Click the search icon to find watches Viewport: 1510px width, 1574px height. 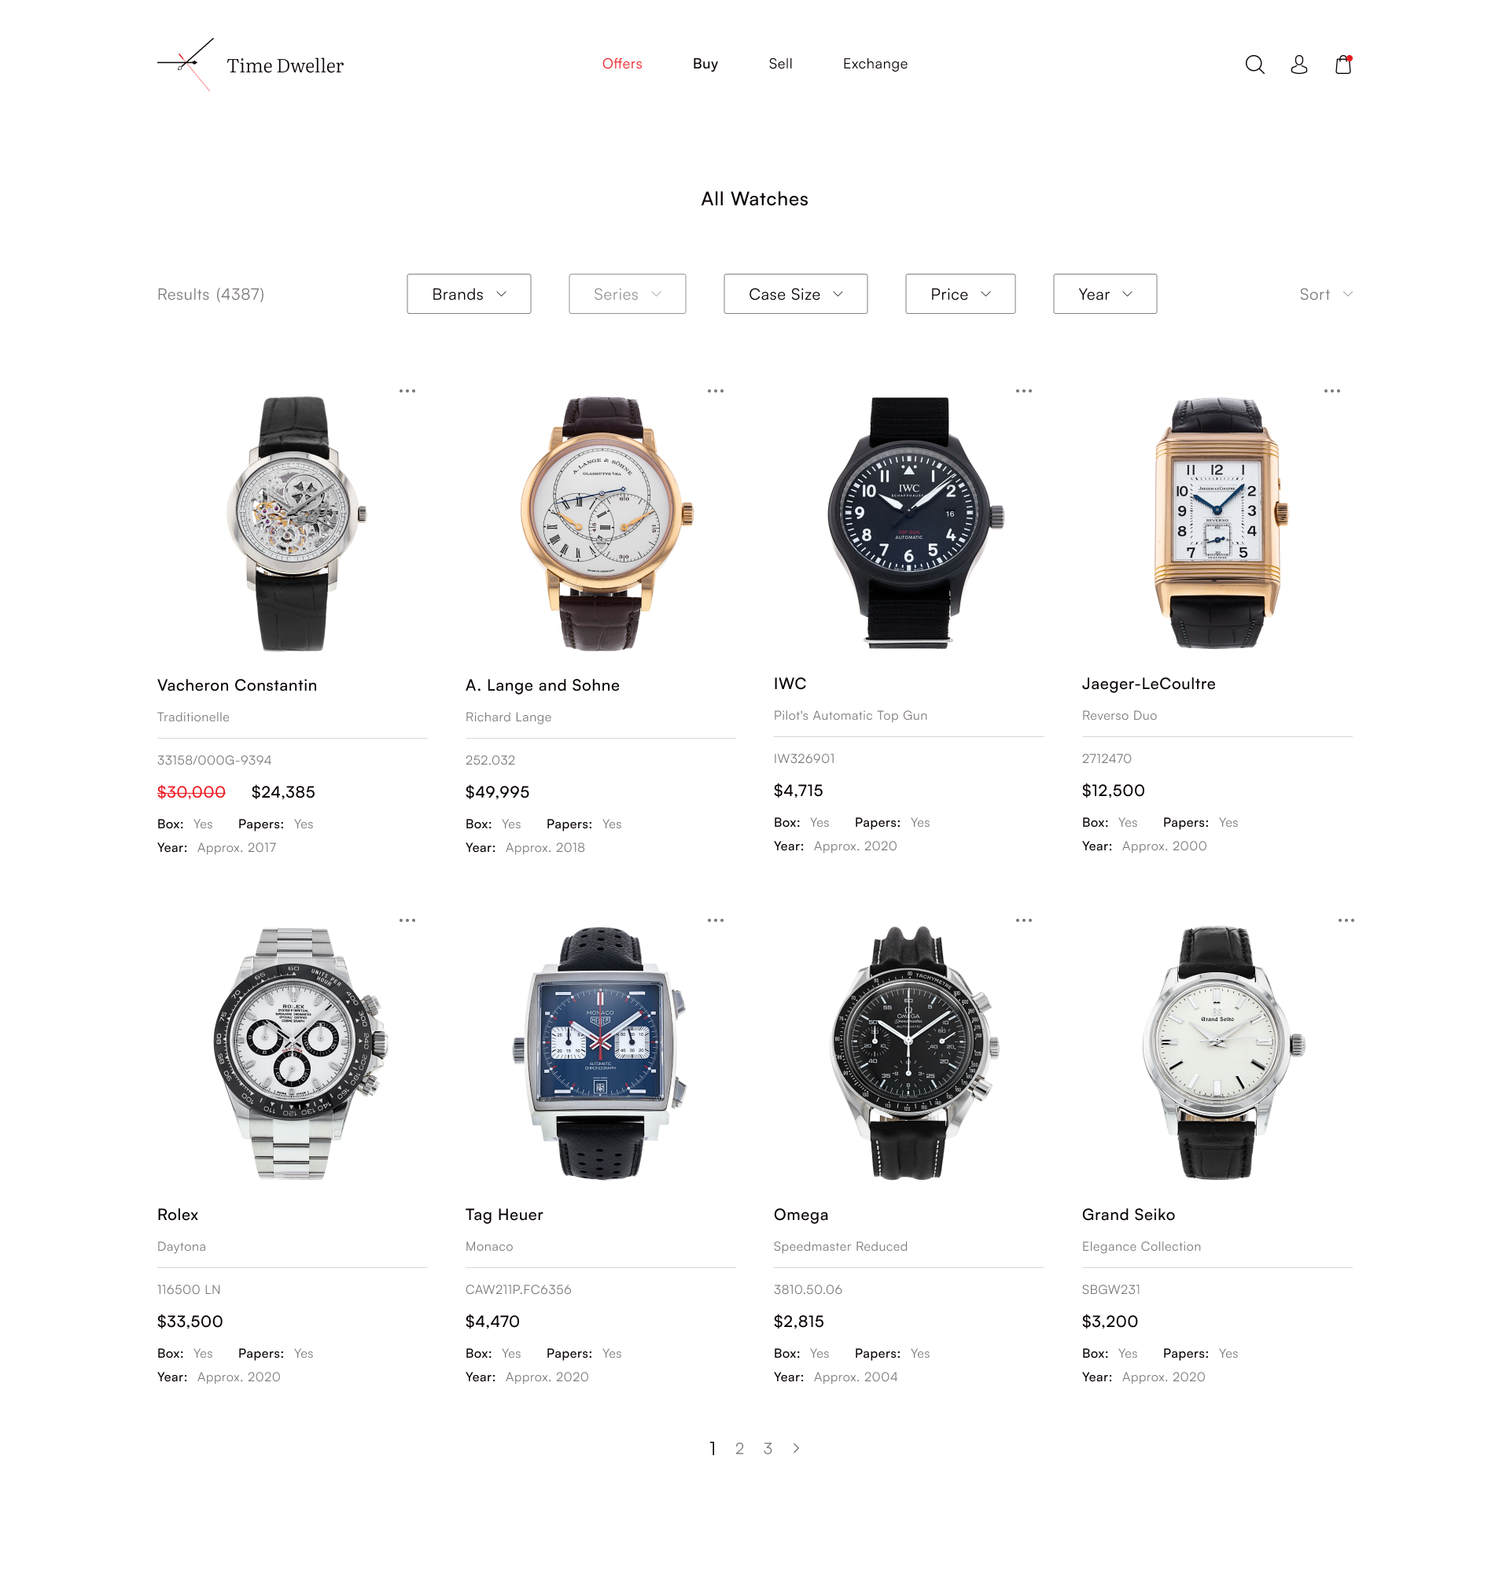(1256, 65)
